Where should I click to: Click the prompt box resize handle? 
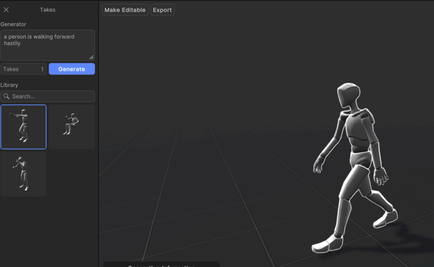pos(91,57)
